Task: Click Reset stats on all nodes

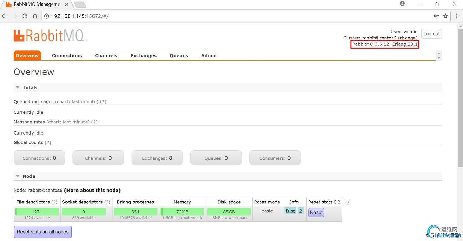Action: pyautogui.click(x=43, y=232)
